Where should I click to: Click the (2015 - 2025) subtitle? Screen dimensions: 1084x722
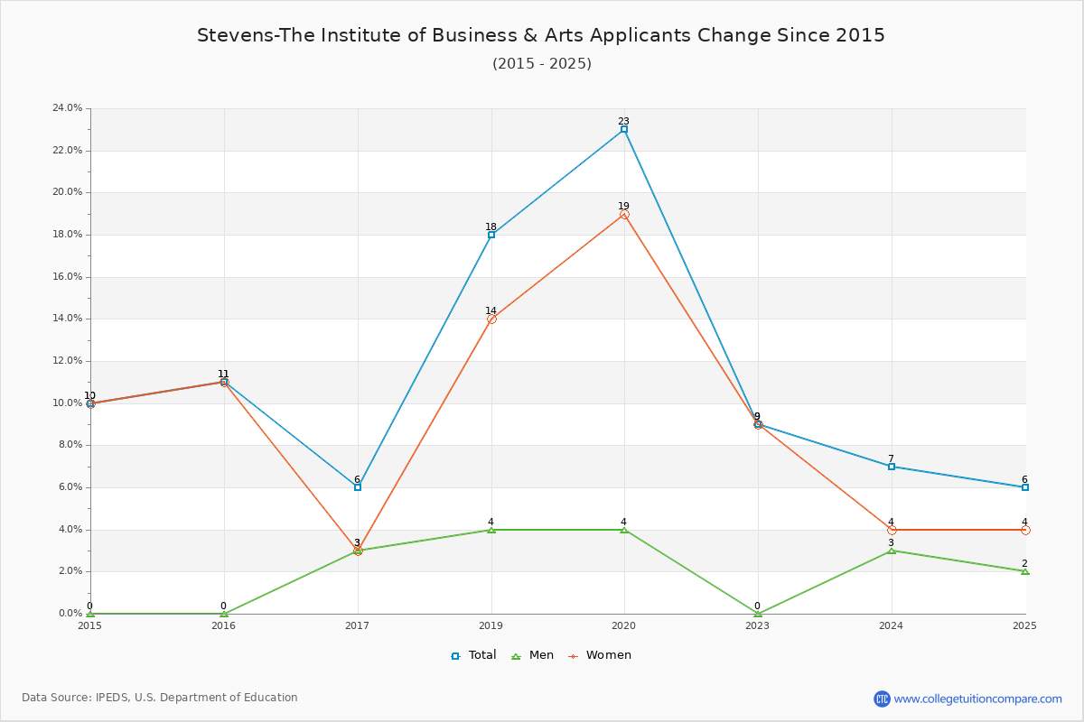(542, 63)
